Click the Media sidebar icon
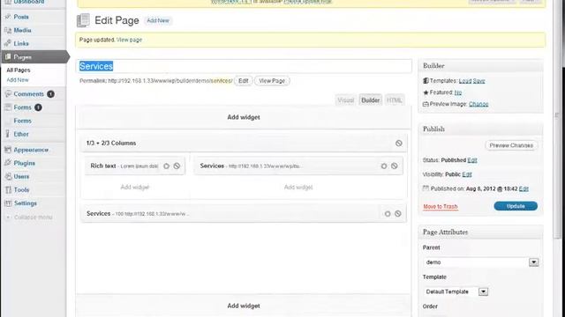565x317 pixels. tap(8, 30)
